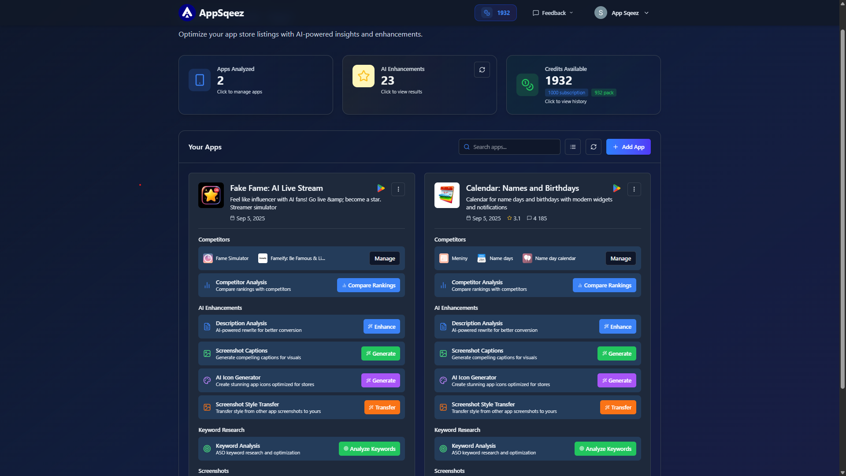Open the Apps Analyzed card
The image size is (846, 476).
[256, 85]
